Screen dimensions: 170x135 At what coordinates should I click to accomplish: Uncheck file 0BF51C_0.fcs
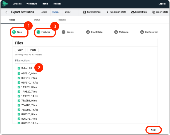point(19,74)
